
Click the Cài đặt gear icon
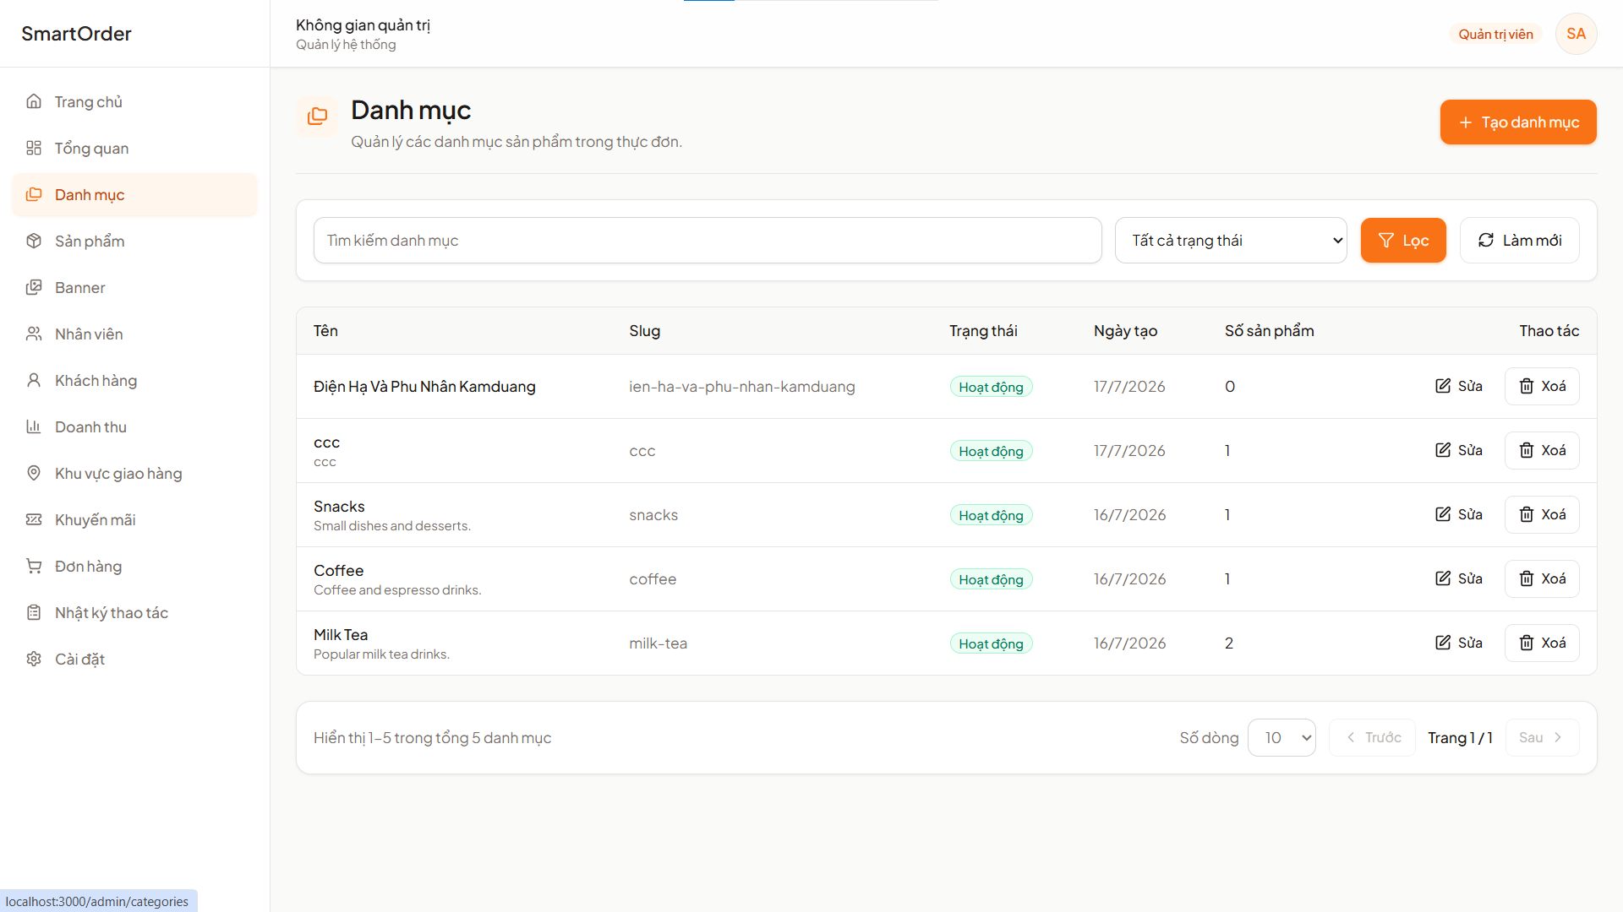point(34,659)
